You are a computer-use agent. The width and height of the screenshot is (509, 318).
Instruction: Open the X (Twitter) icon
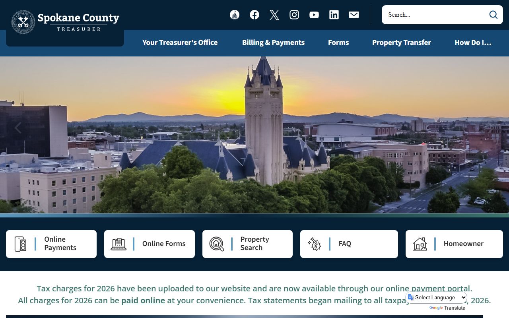[274, 15]
